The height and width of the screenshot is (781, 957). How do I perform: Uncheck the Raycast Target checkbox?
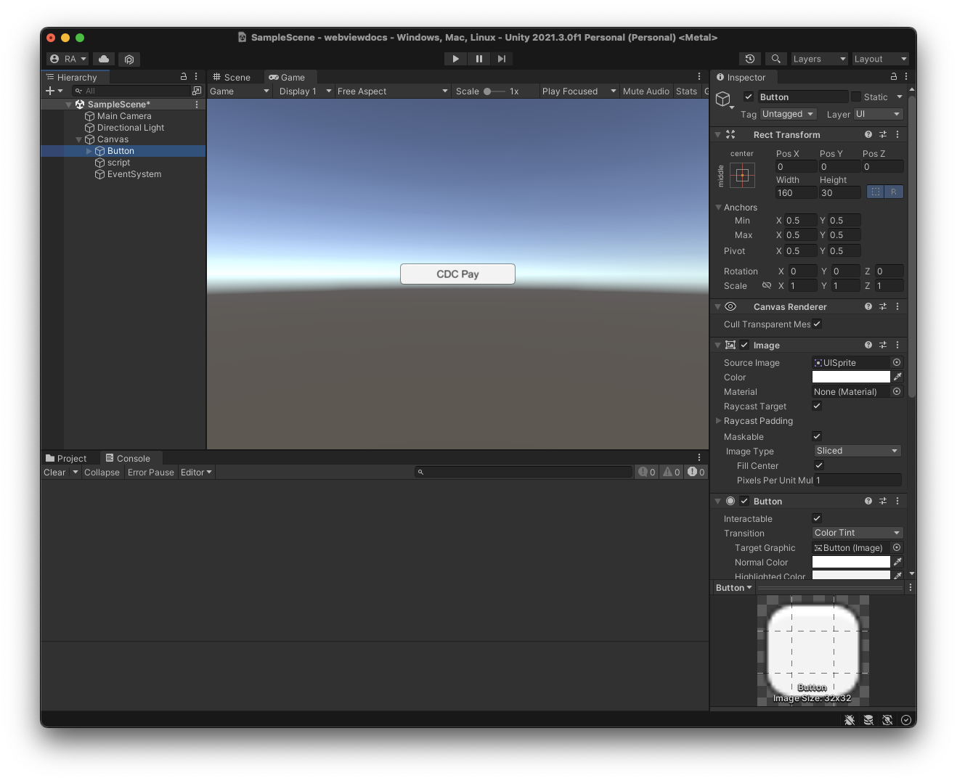tap(817, 406)
